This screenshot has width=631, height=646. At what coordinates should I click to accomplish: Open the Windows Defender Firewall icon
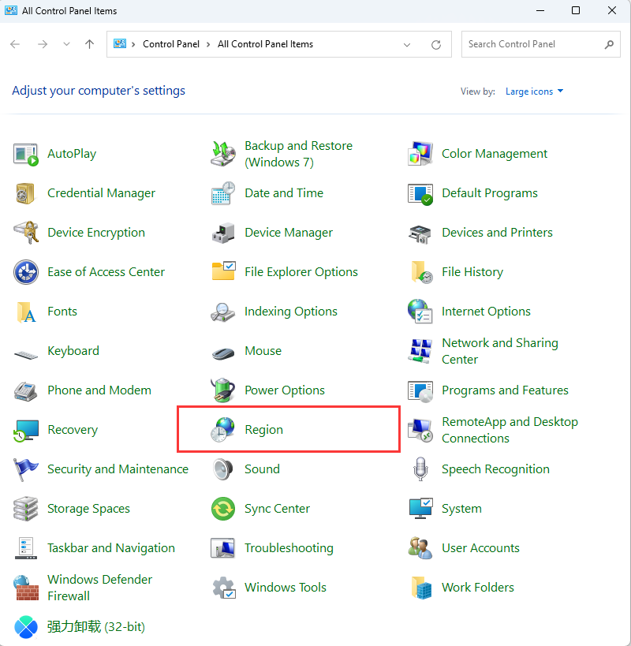[26, 588]
